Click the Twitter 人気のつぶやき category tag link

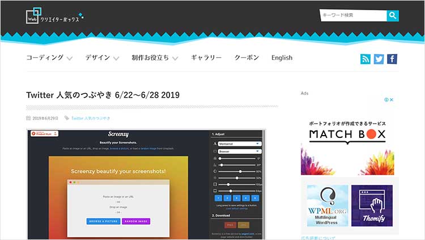tap(91, 118)
